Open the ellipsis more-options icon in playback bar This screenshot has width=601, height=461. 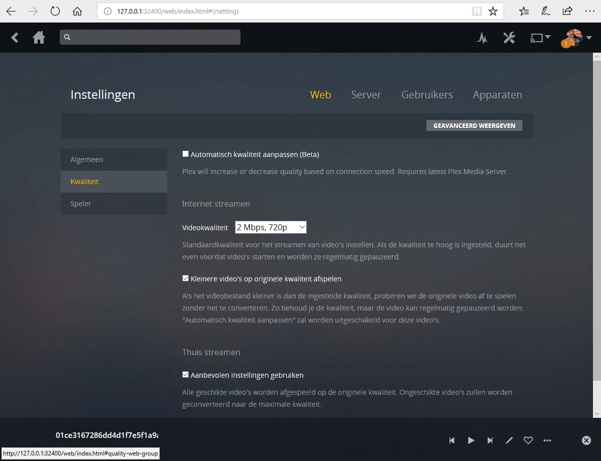point(547,440)
